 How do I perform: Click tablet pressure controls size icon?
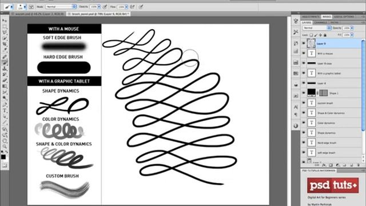141,7
